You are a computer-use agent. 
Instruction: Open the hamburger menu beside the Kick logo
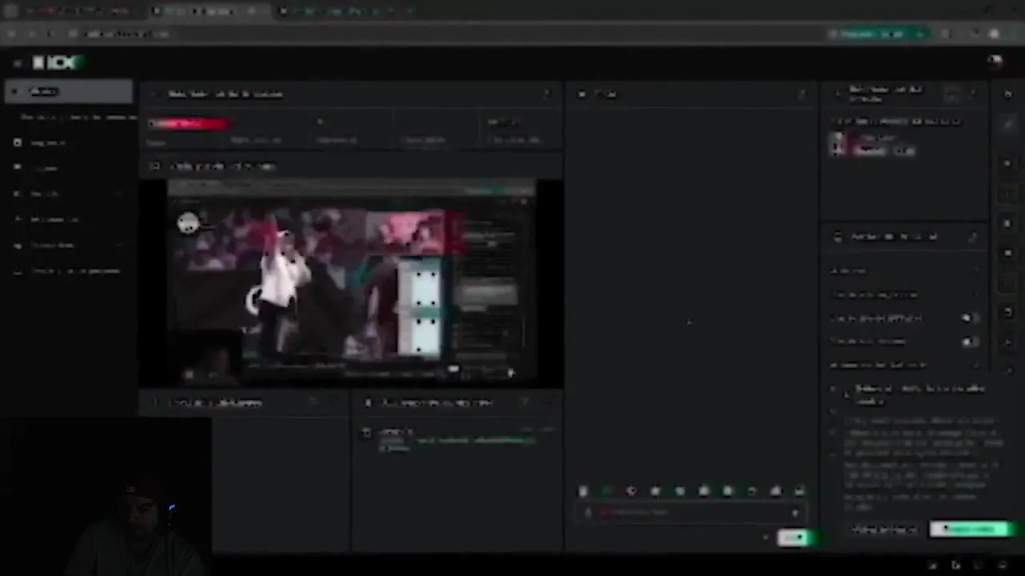(x=17, y=62)
